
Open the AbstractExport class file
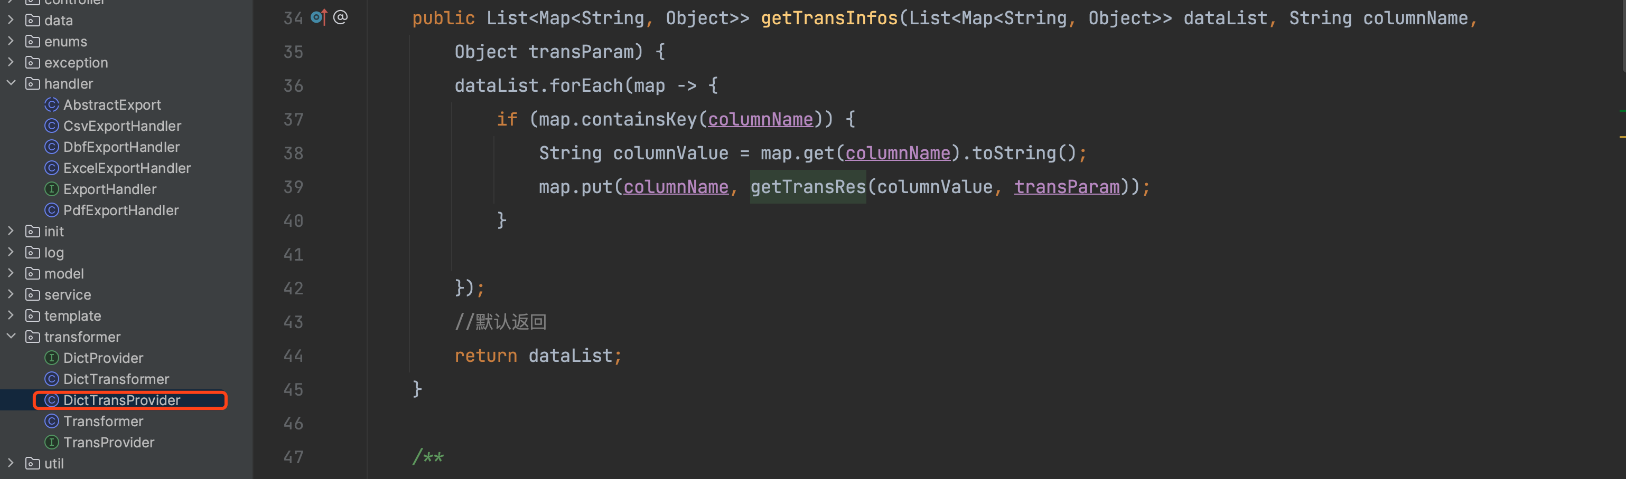(x=111, y=104)
